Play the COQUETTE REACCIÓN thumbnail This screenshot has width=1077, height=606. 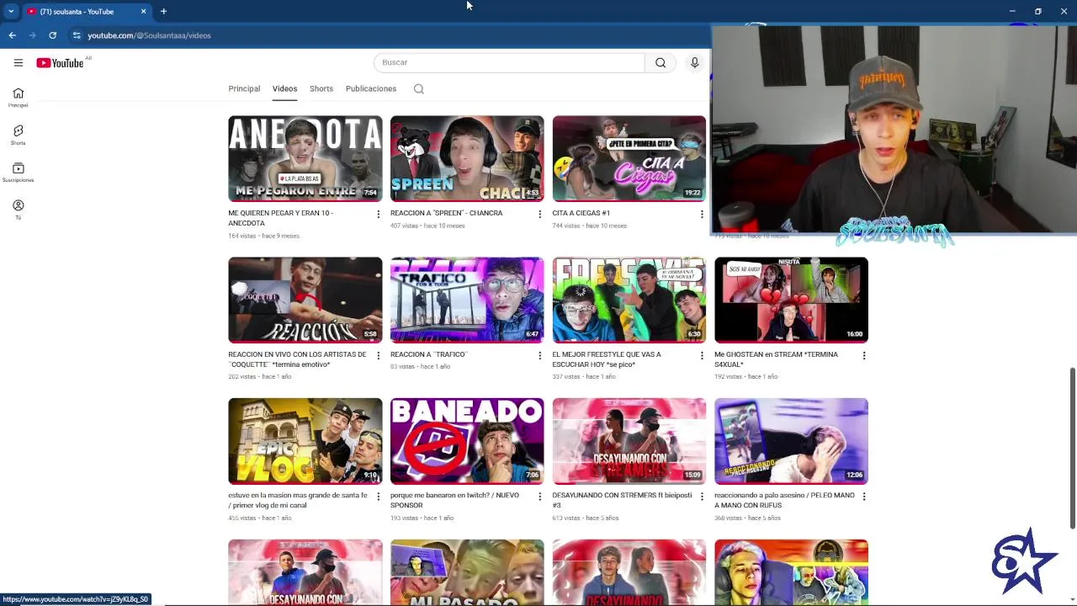point(305,300)
